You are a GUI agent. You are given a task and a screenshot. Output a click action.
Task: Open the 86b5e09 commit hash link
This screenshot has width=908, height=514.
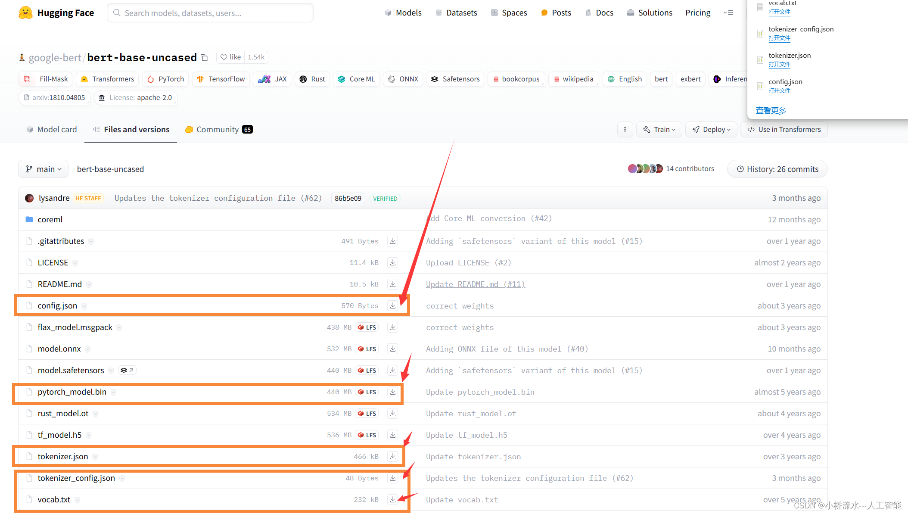click(x=348, y=198)
